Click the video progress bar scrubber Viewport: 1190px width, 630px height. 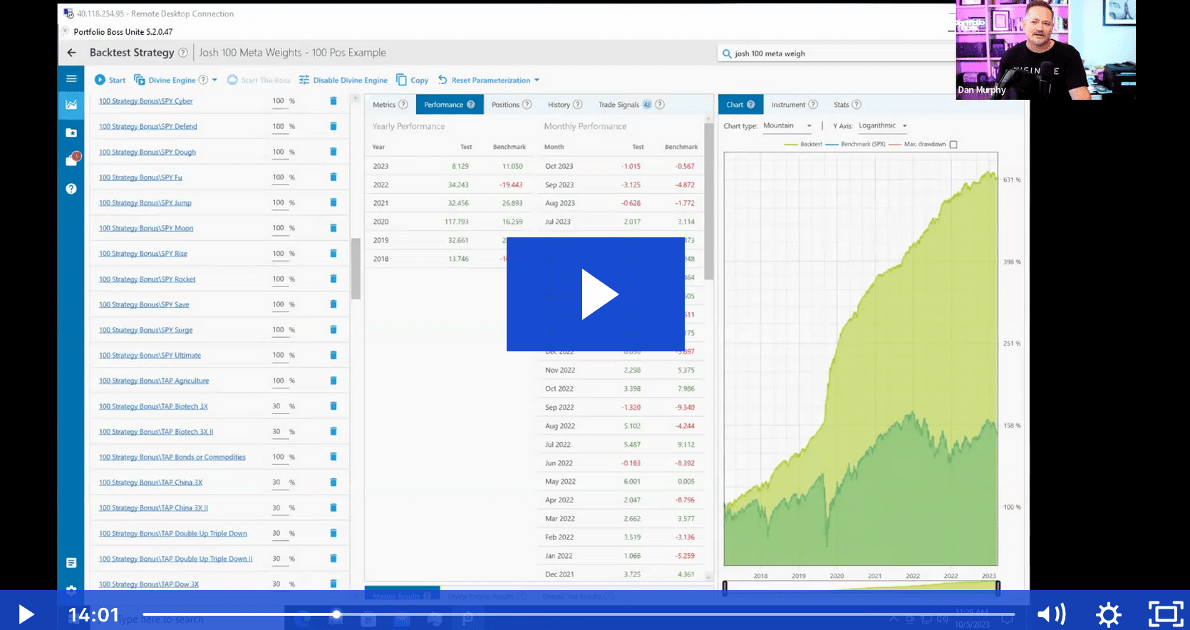pos(336,614)
